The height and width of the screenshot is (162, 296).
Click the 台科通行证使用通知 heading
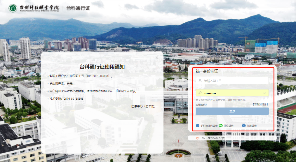pos(102,67)
